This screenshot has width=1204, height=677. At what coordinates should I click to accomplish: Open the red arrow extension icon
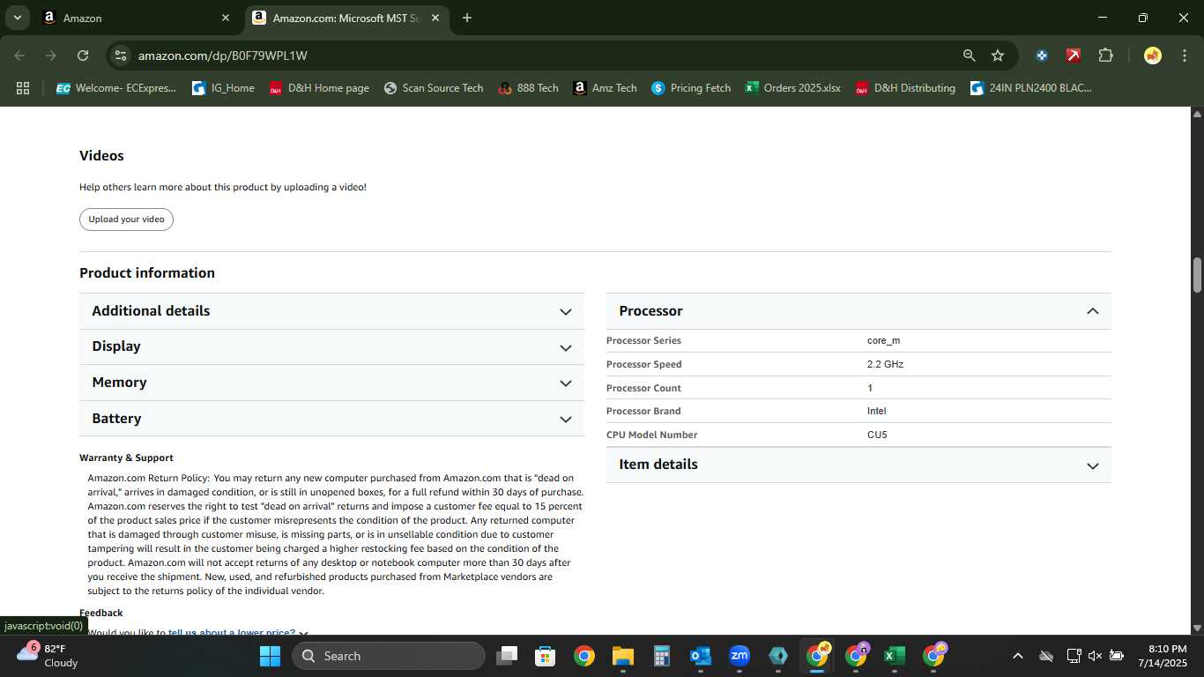(1074, 56)
